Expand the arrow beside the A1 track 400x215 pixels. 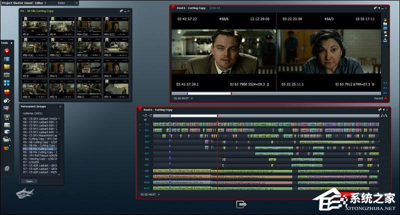(x=140, y=130)
